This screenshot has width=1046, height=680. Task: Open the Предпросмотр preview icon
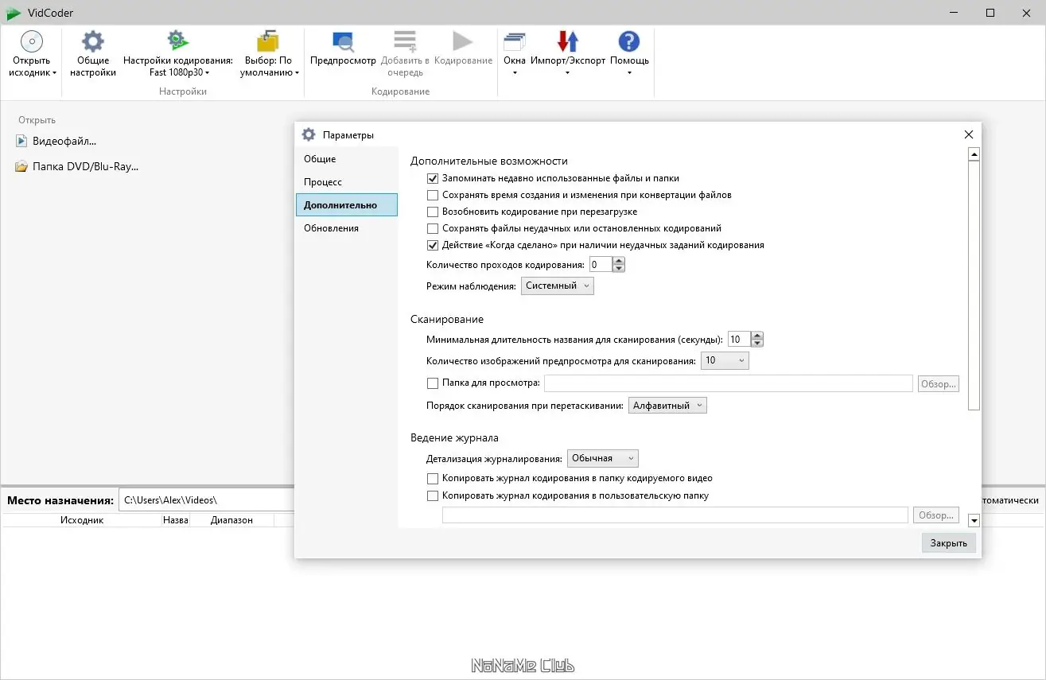343,41
